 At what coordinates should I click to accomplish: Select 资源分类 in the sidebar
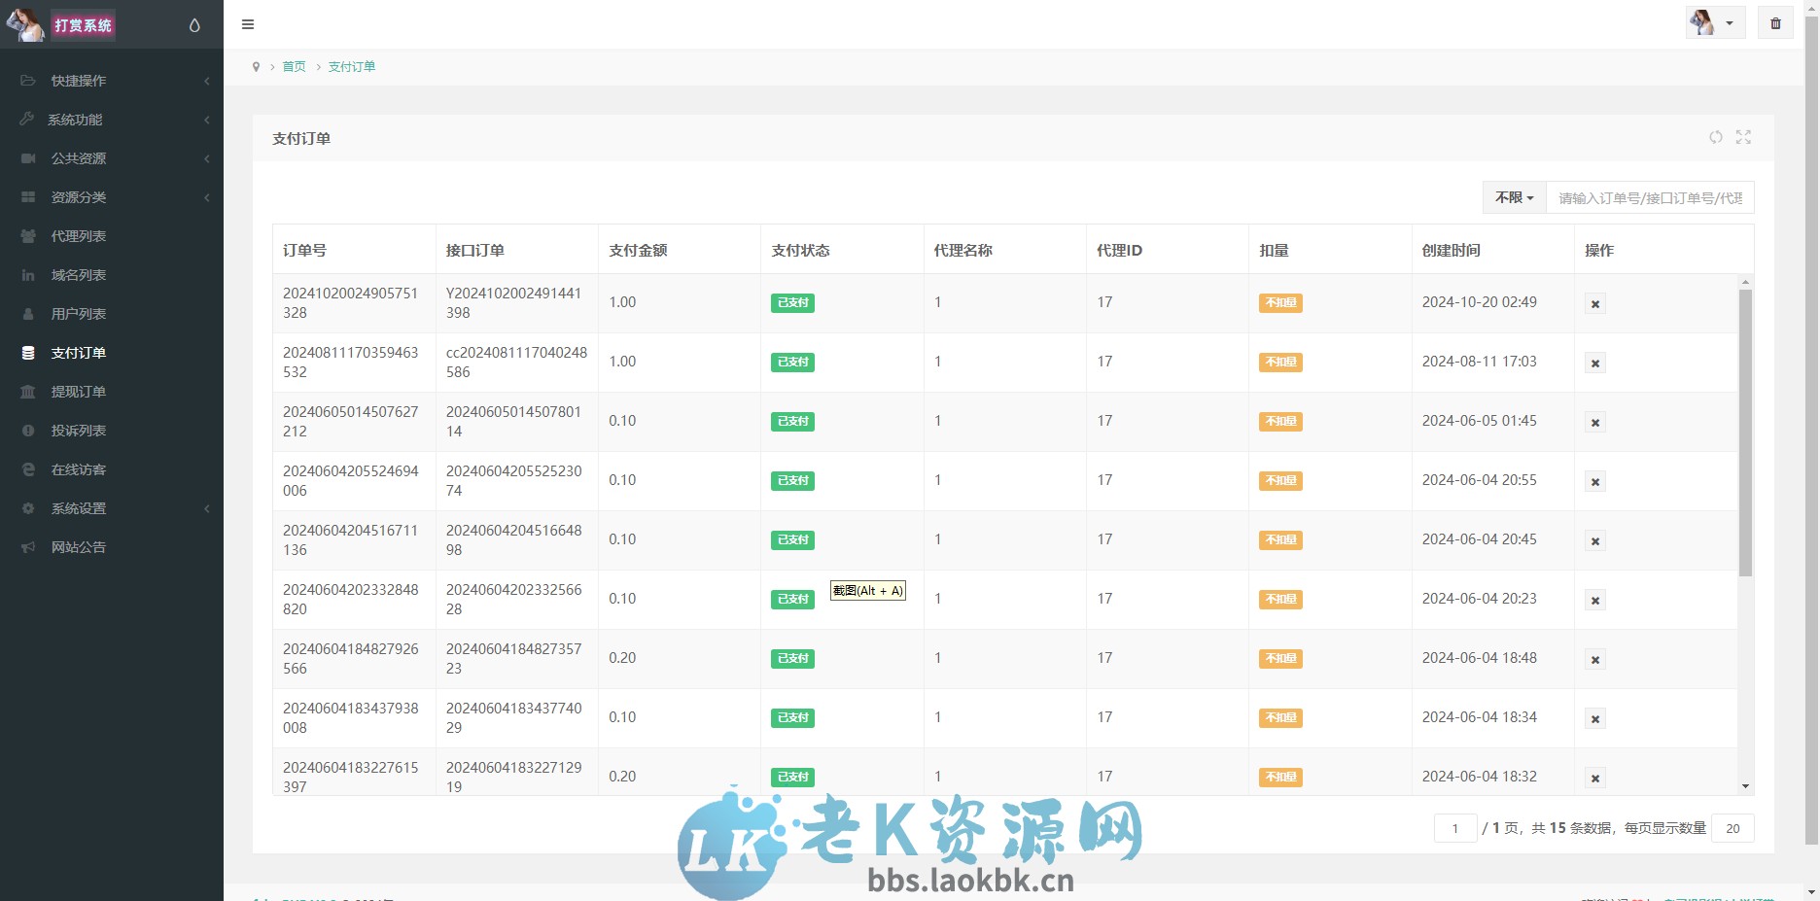pyautogui.click(x=78, y=197)
